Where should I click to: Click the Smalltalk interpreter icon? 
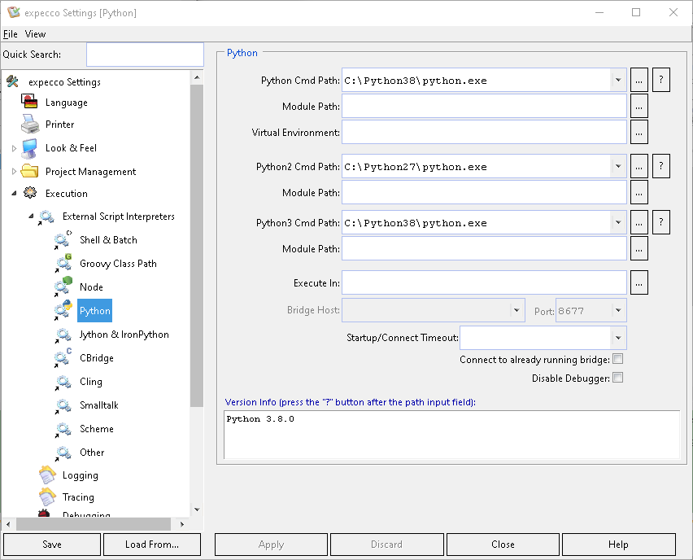click(63, 405)
